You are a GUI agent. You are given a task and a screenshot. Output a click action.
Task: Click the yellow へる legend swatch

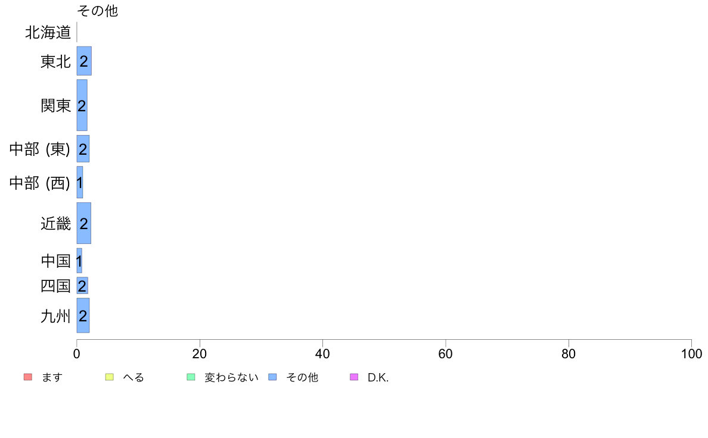[x=109, y=377]
